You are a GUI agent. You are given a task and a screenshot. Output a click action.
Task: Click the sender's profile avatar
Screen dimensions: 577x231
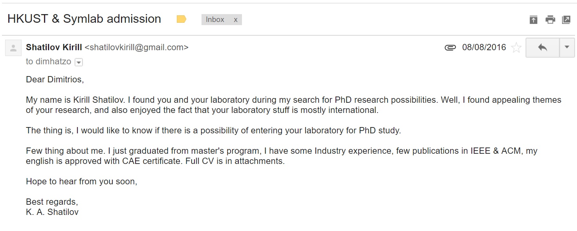tap(13, 48)
